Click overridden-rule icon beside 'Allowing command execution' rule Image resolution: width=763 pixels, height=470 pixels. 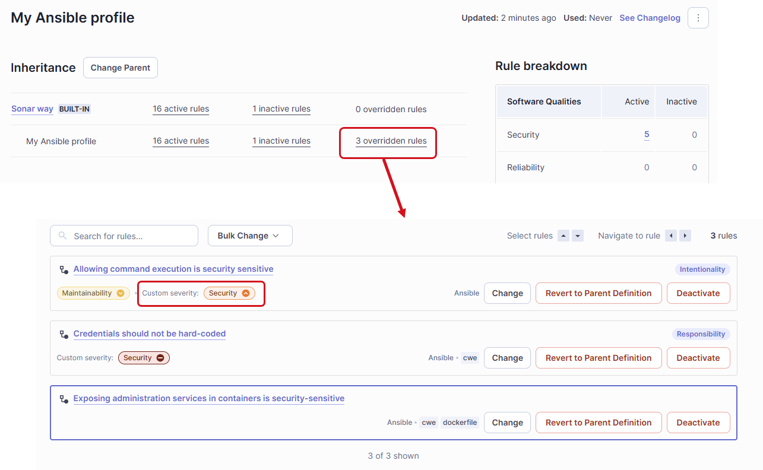[64, 269]
